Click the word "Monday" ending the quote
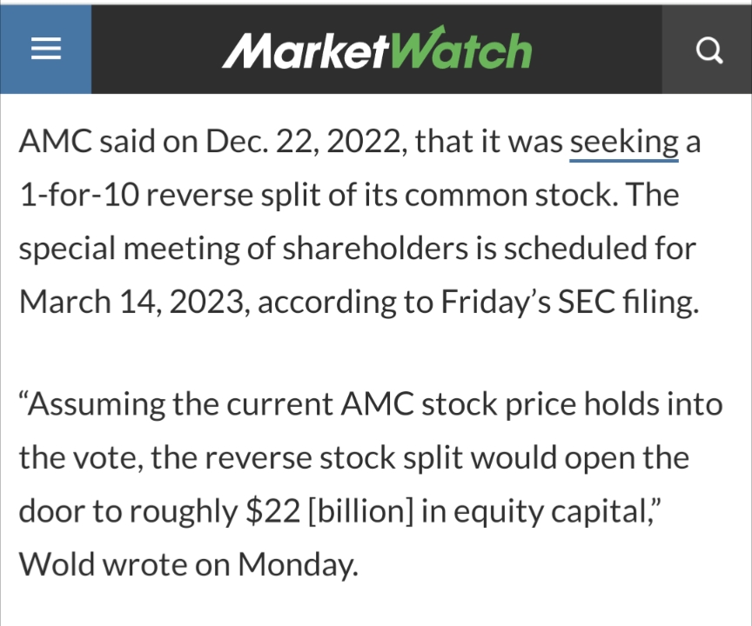 pos(294,564)
